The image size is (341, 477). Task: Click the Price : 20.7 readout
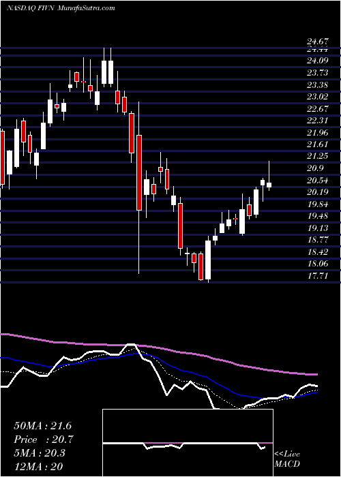click(x=43, y=440)
